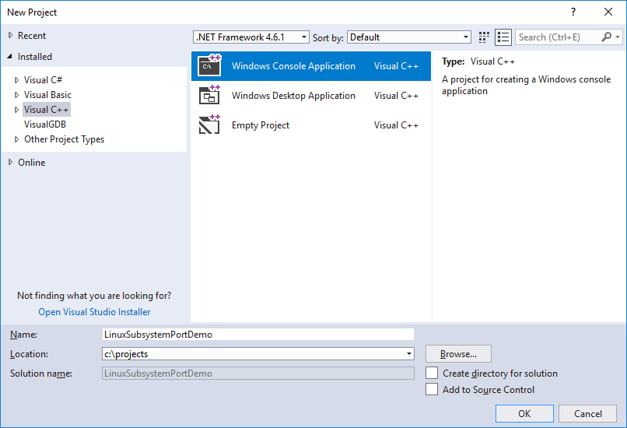The height and width of the screenshot is (428, 627).
Task: Click the project Name input field
Action: pyautogui.click(x=258, y=335)
